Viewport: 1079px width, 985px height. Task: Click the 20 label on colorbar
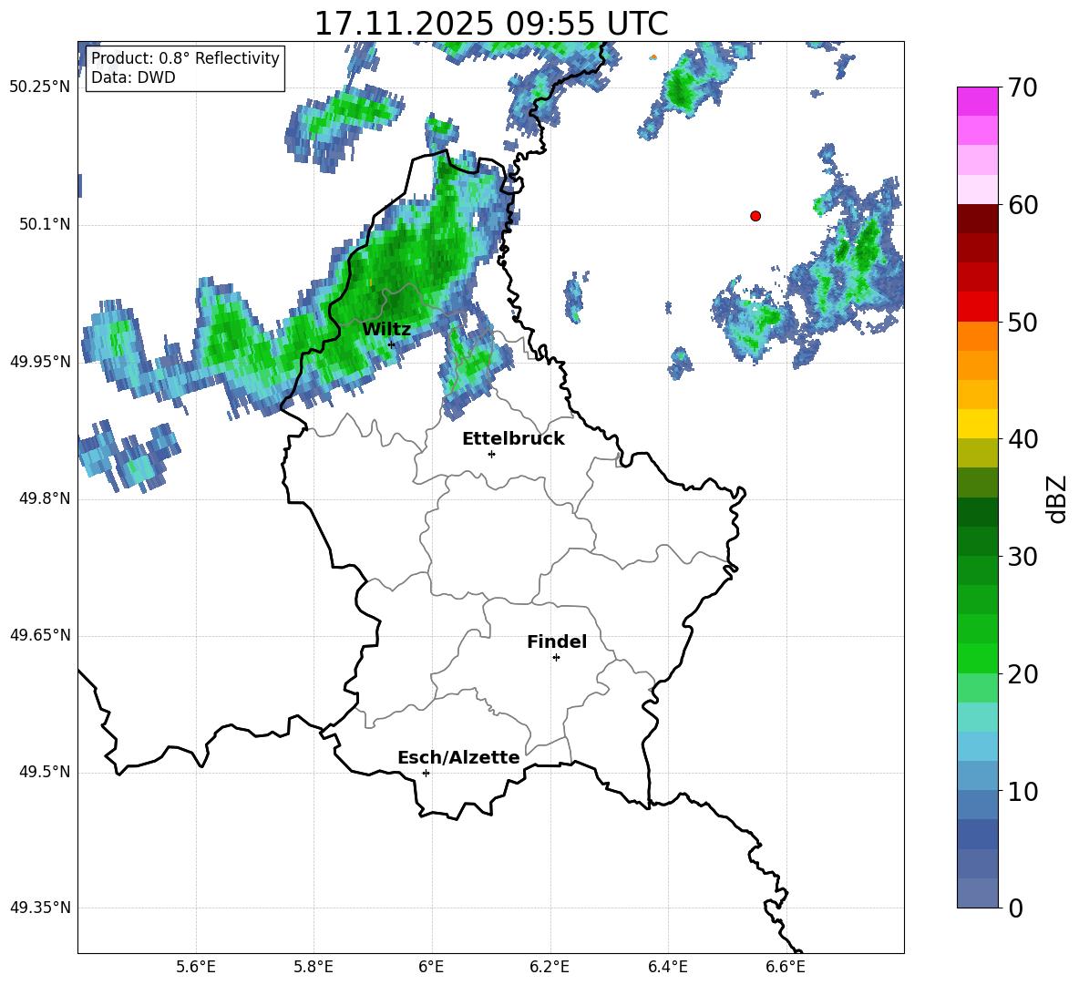click(x=1022, y=674)
